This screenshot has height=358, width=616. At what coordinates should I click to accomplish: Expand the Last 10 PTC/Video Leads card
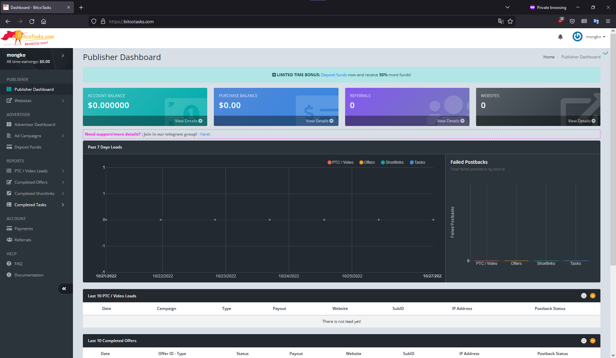tap(584, 296)
